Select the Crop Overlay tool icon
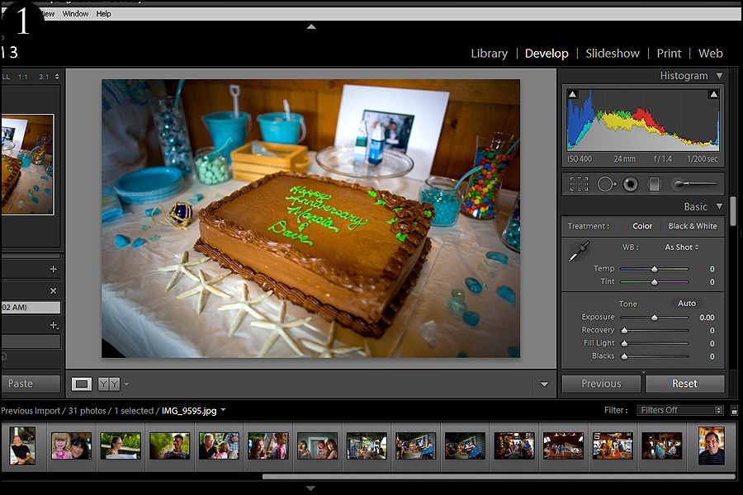The height and width of the screenshot is (495, 743). tap(579, 184)
